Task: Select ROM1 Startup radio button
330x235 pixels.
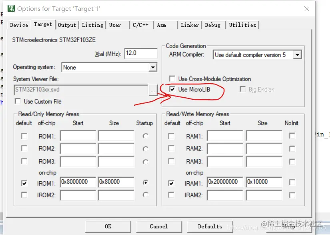Action: click(145, 136)
